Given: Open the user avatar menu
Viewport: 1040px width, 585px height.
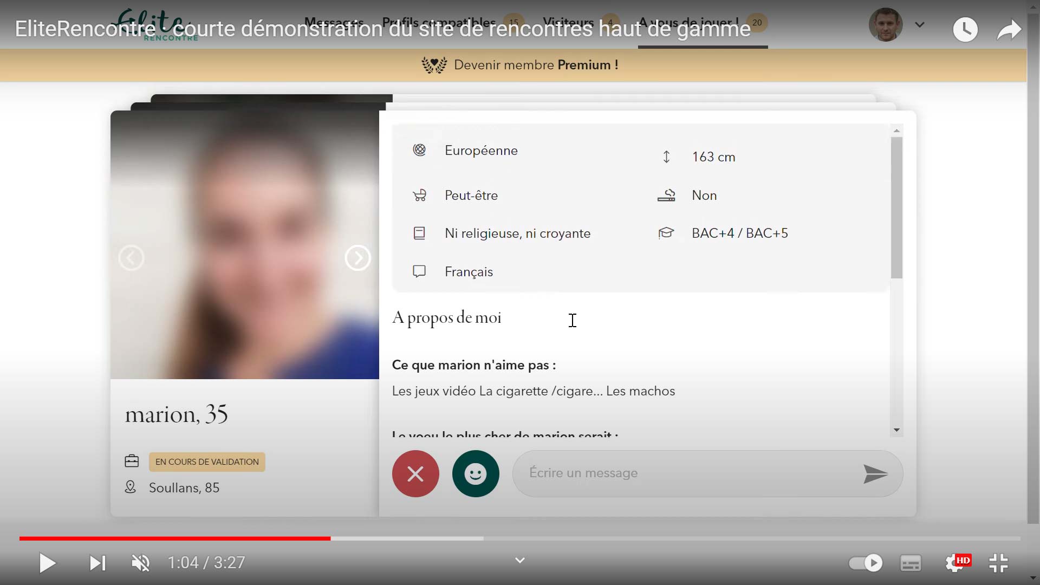Looking at the screenshot, I should 886,24.
